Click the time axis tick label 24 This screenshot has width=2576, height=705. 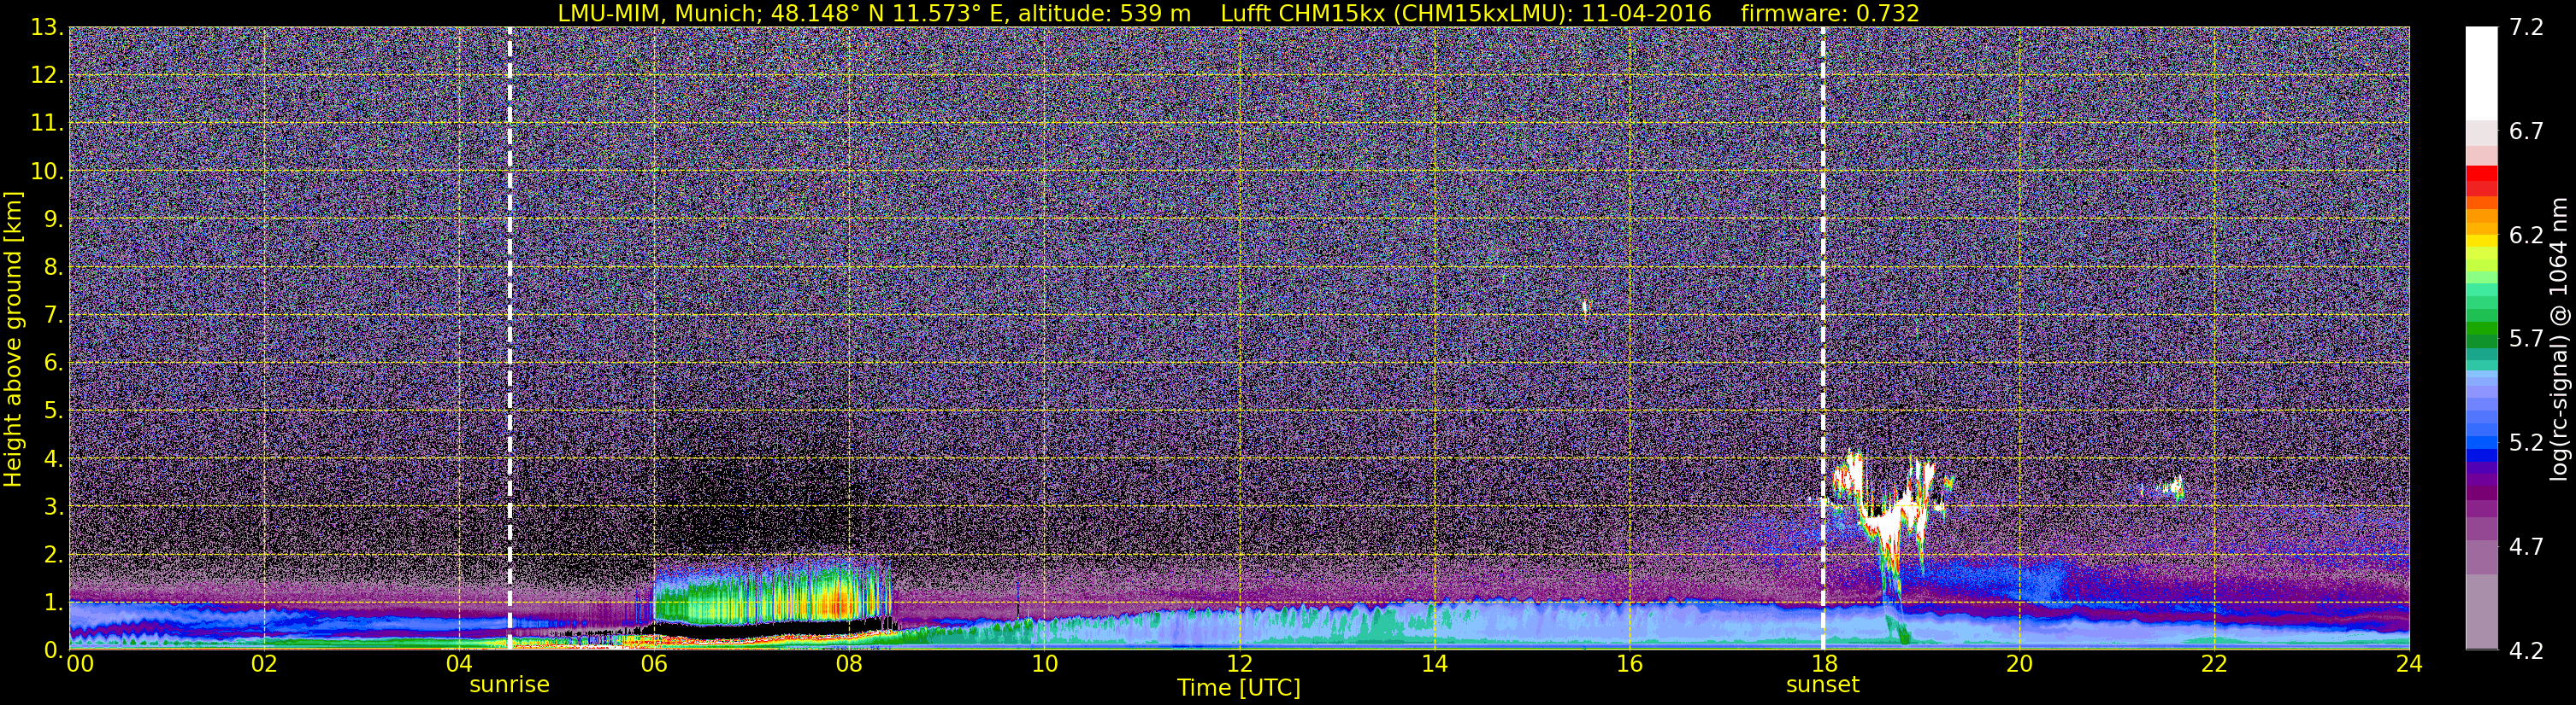point(2409,665)
